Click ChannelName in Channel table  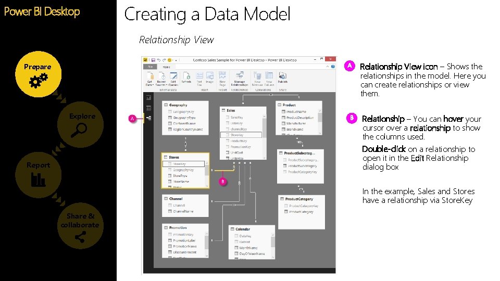(183, 211)
